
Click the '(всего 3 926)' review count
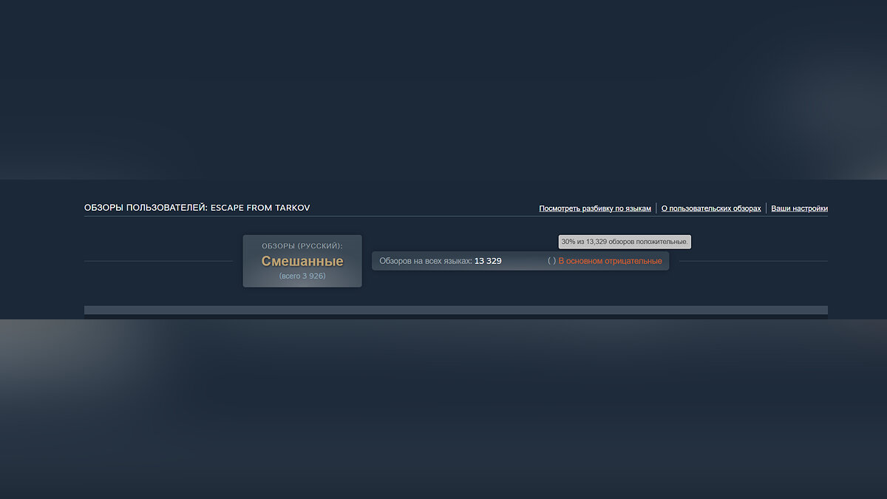[x=302, y=276]
